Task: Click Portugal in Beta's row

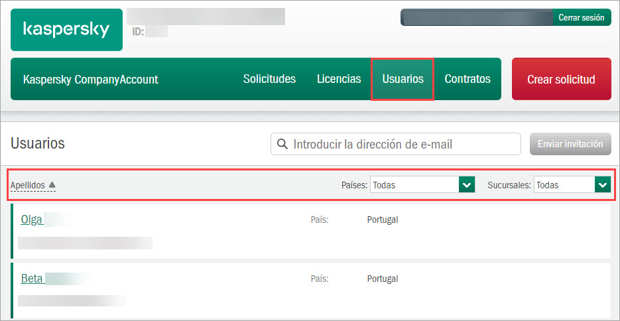Action: (x=383, y=279)
